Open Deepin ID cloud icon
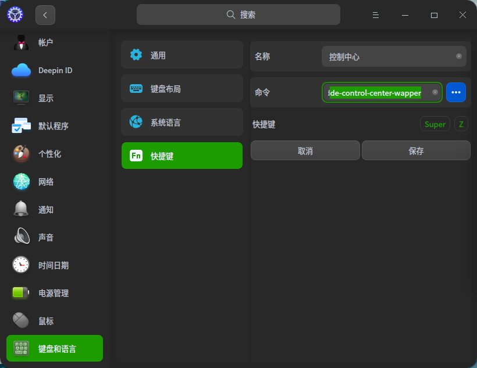Image resolution: width=477 pixels, height=368 pixels. click(21, 70)
